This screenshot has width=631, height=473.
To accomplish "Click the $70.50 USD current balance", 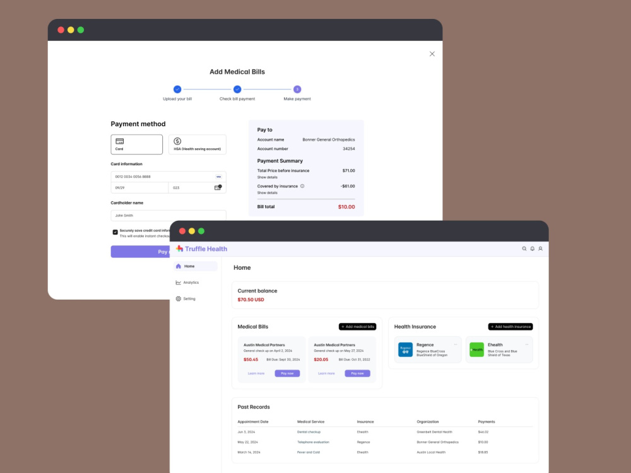I will click(251, 300).
